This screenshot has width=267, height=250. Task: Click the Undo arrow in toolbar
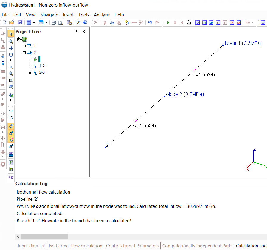click(x=150, y=22)
